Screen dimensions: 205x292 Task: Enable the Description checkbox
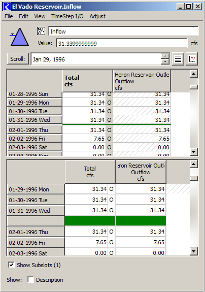pos(30,279)
